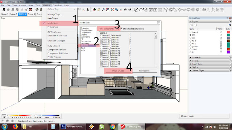Open the Default Tray submenu

point(59,9)
